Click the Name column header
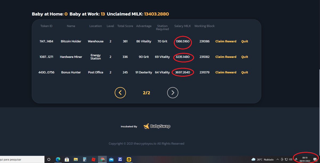The image size is (320, 163). (x=71, y=26)
